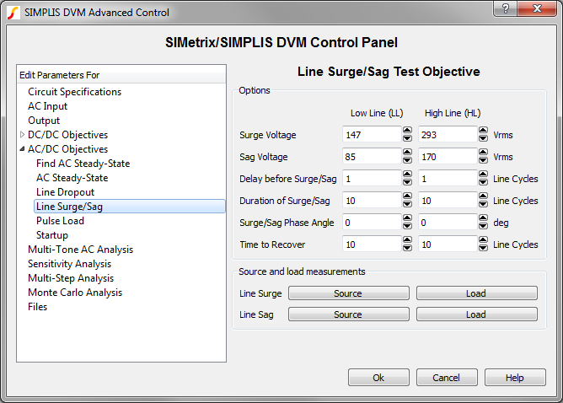
Task: Click the Line Surge Source button
Action: (x=347, y=293)
